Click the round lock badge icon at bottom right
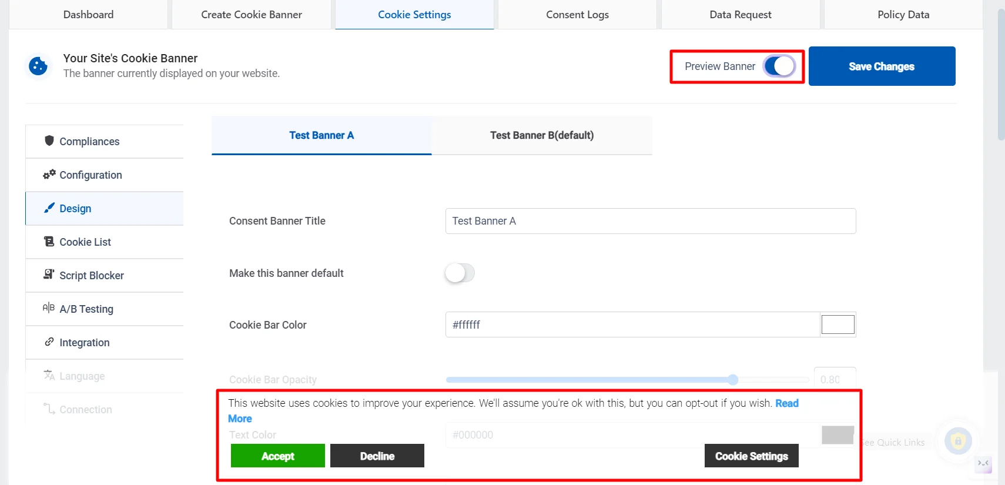Screen dimensions: 1005x485 click(958, 441)
